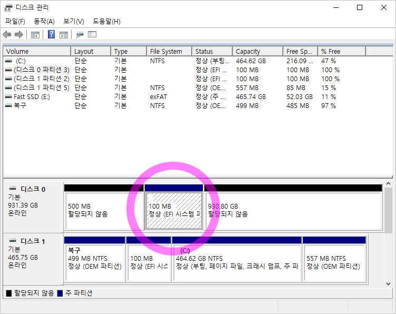Click the vertical scrollbar thumb in disk pane

pos(388,210)
